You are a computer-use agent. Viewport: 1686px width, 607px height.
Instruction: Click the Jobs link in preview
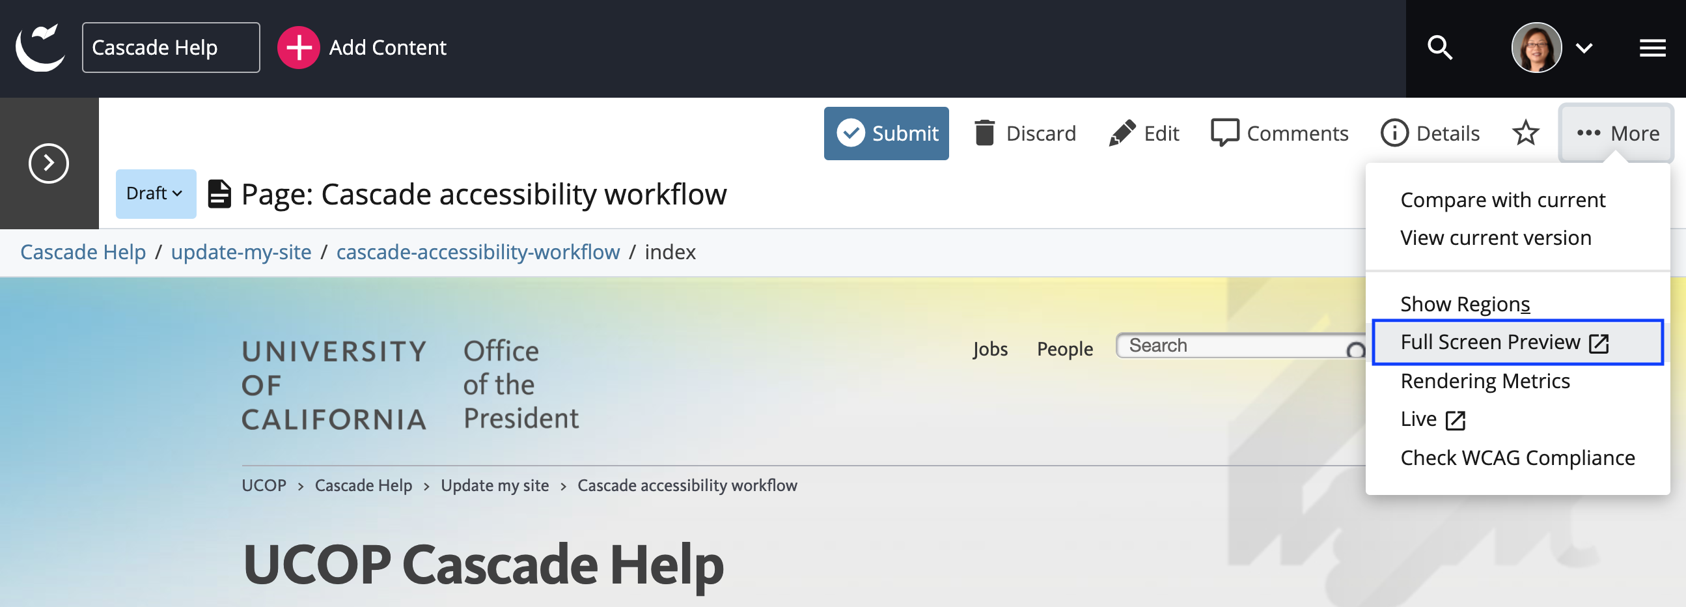coord(989,349)
